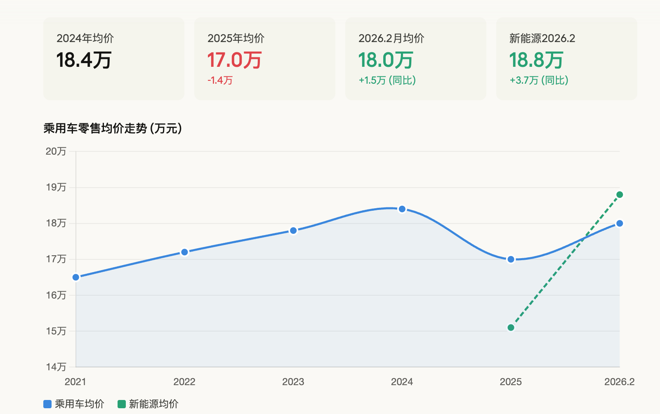Click the 2025 x-axis label

coord(511,382)
